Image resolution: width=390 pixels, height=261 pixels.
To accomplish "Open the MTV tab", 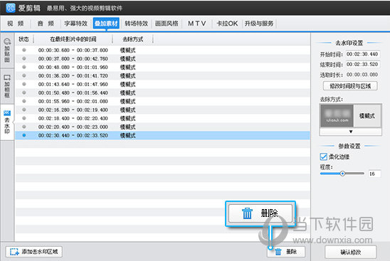I will pyautogui.click(x=196, y=23).
